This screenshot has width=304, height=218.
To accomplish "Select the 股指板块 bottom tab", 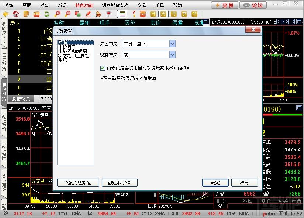I will pyautogui.click(x=21, y=99).
